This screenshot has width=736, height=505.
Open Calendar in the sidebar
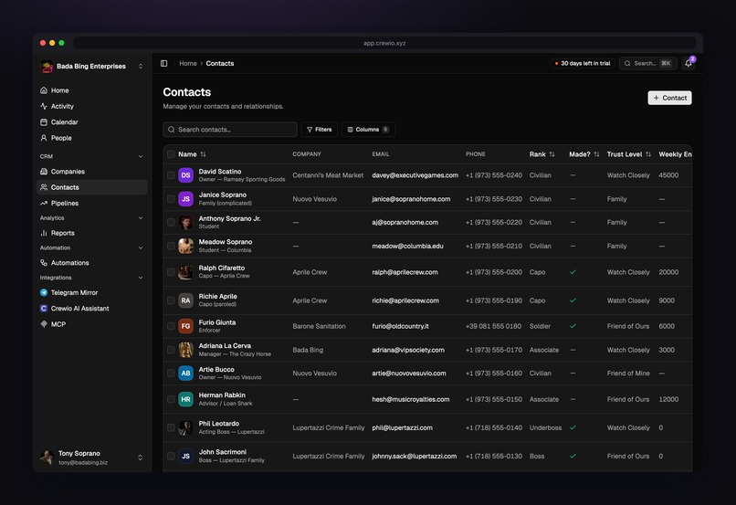point(92,122)
